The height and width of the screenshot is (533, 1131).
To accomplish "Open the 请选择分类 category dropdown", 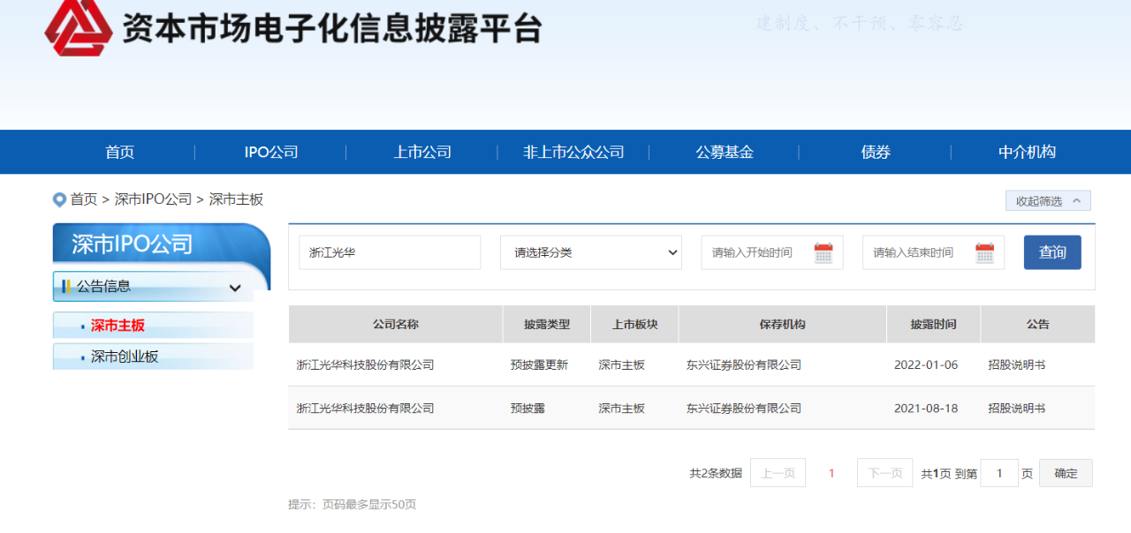I will pos(591,252).
